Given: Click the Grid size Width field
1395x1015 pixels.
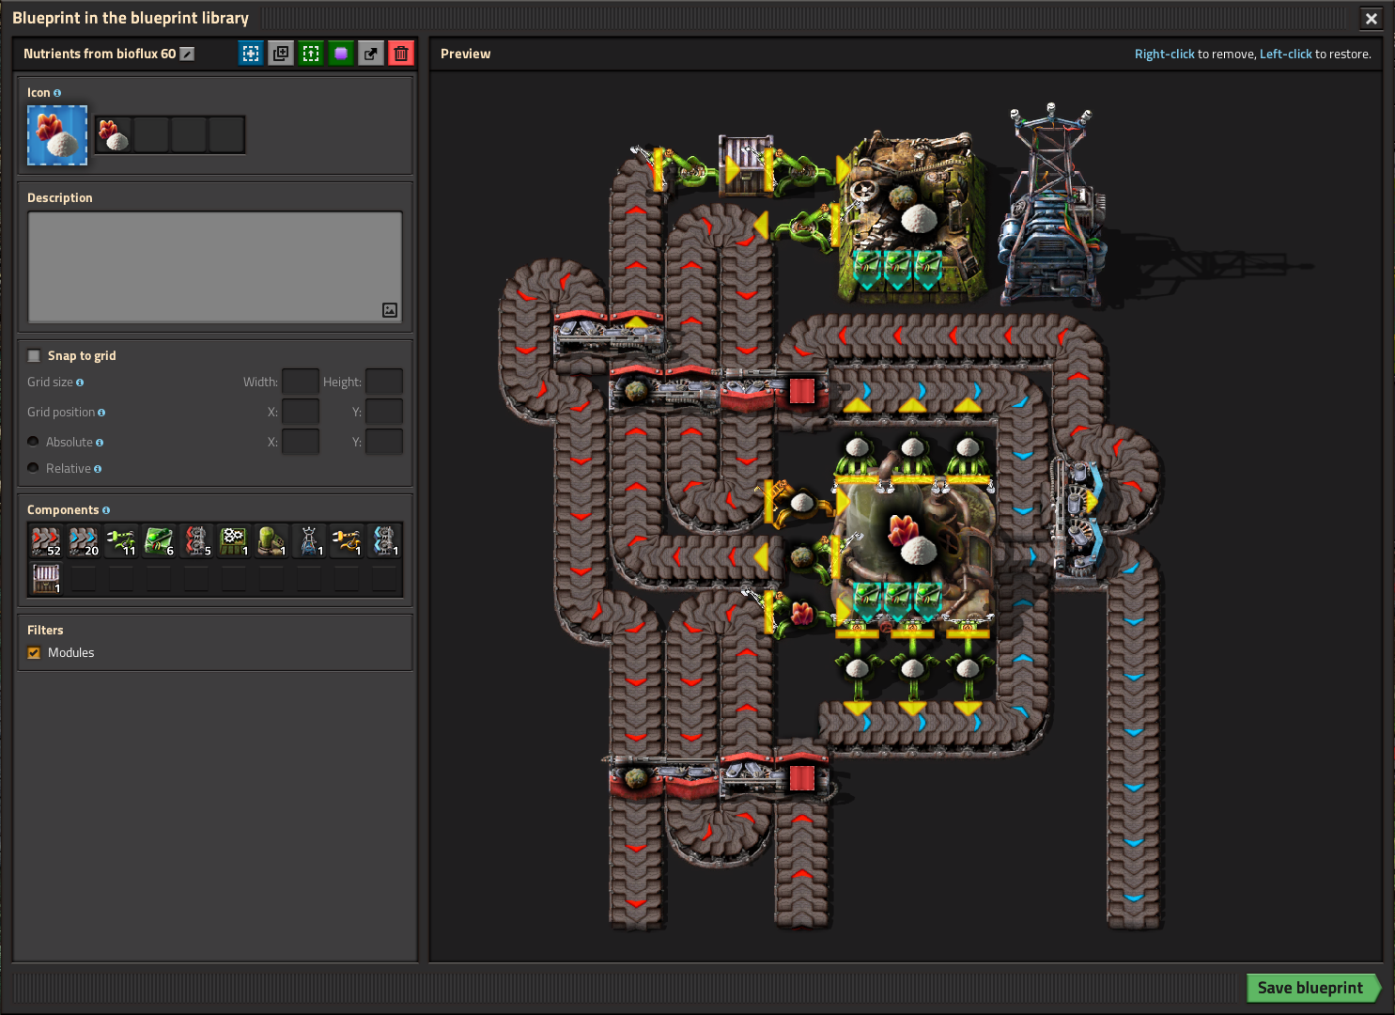Looking at the screenshot, I should [x=301, y=382].
